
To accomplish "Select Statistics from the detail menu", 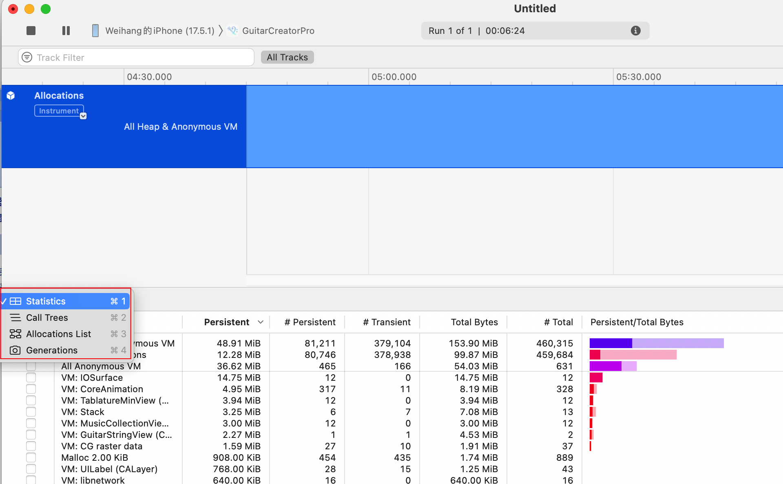I will point(65,301).
